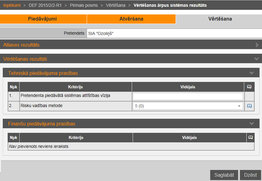Collapse Finanšu piedāvājuma prasības panel chevron
The height and width of the screenshot is (181, 262).
click(x=252, y=124)
